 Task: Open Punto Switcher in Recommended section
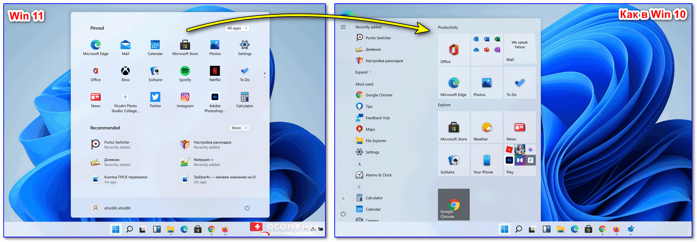point(111,144)
